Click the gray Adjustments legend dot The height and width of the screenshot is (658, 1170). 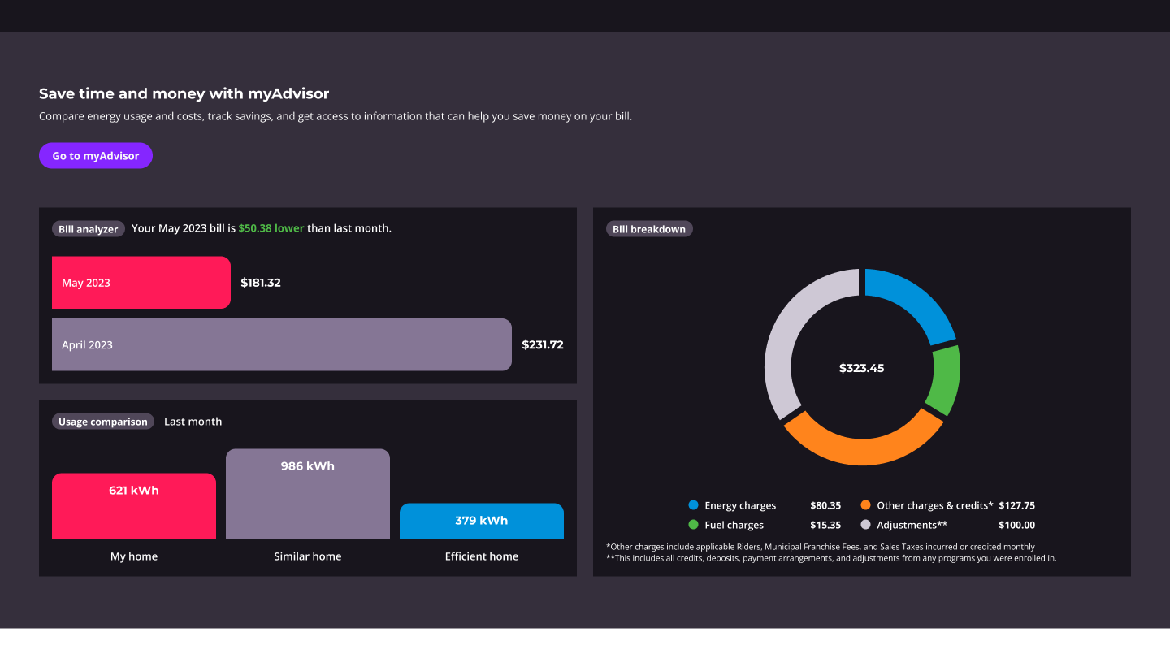coord(865,525)
